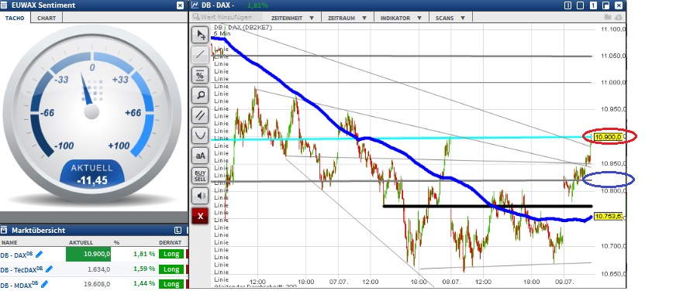This screenshot has height=291, width=676.
Task: Click the sentiment gauge needle hub
Action: point(91,111)
